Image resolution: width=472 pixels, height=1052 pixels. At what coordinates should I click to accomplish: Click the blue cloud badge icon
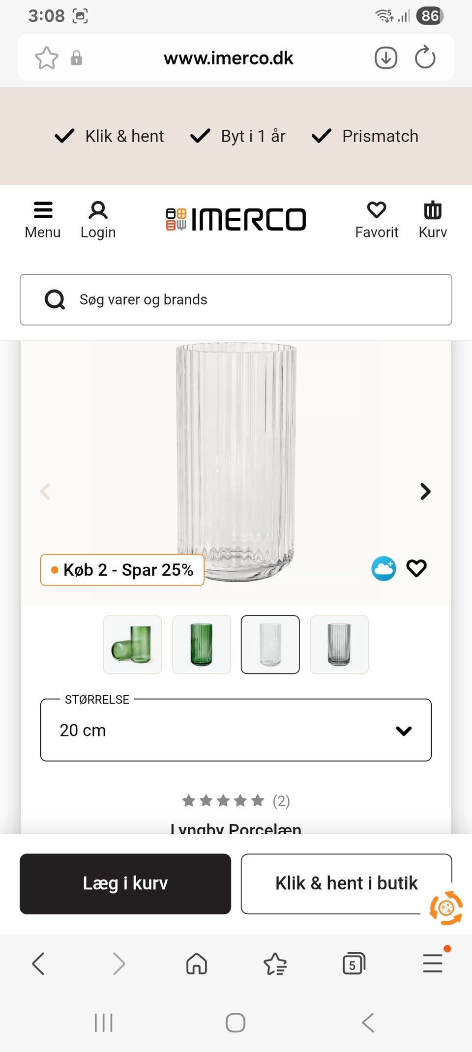[x=383, y=569]
